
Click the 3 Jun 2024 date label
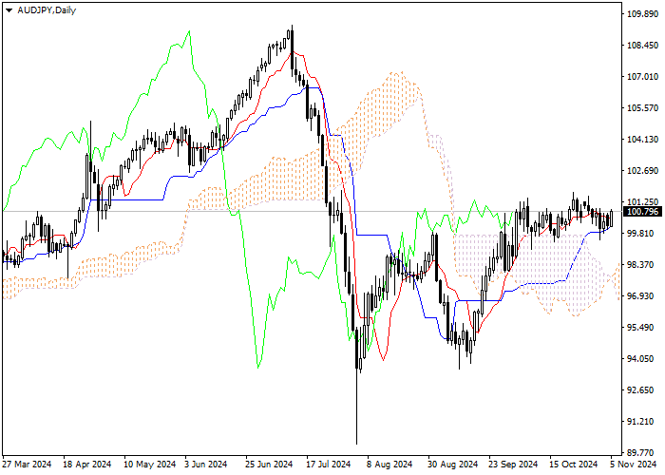pos(206,465)
